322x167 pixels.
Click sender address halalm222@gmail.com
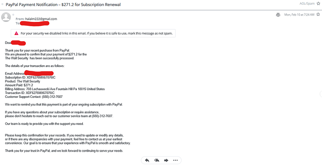[41, 19]
